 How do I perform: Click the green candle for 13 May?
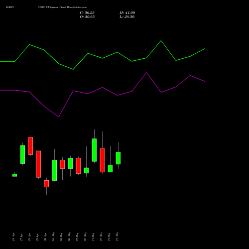(110, 168)
